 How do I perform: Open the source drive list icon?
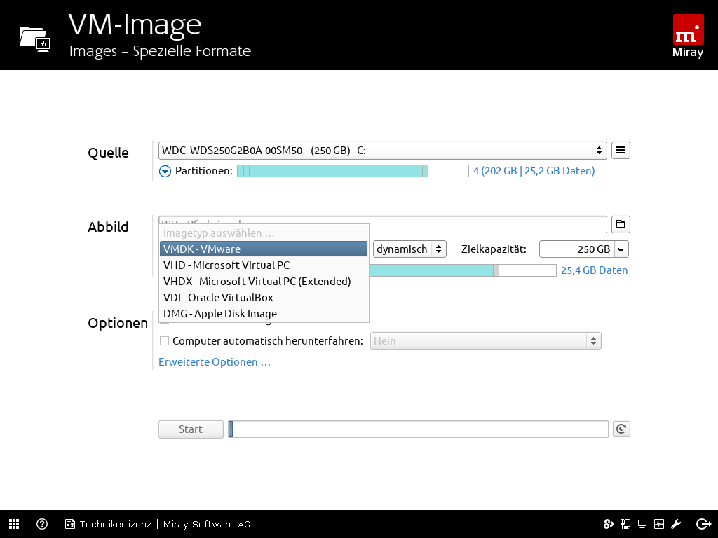click(x=621, y=150)
